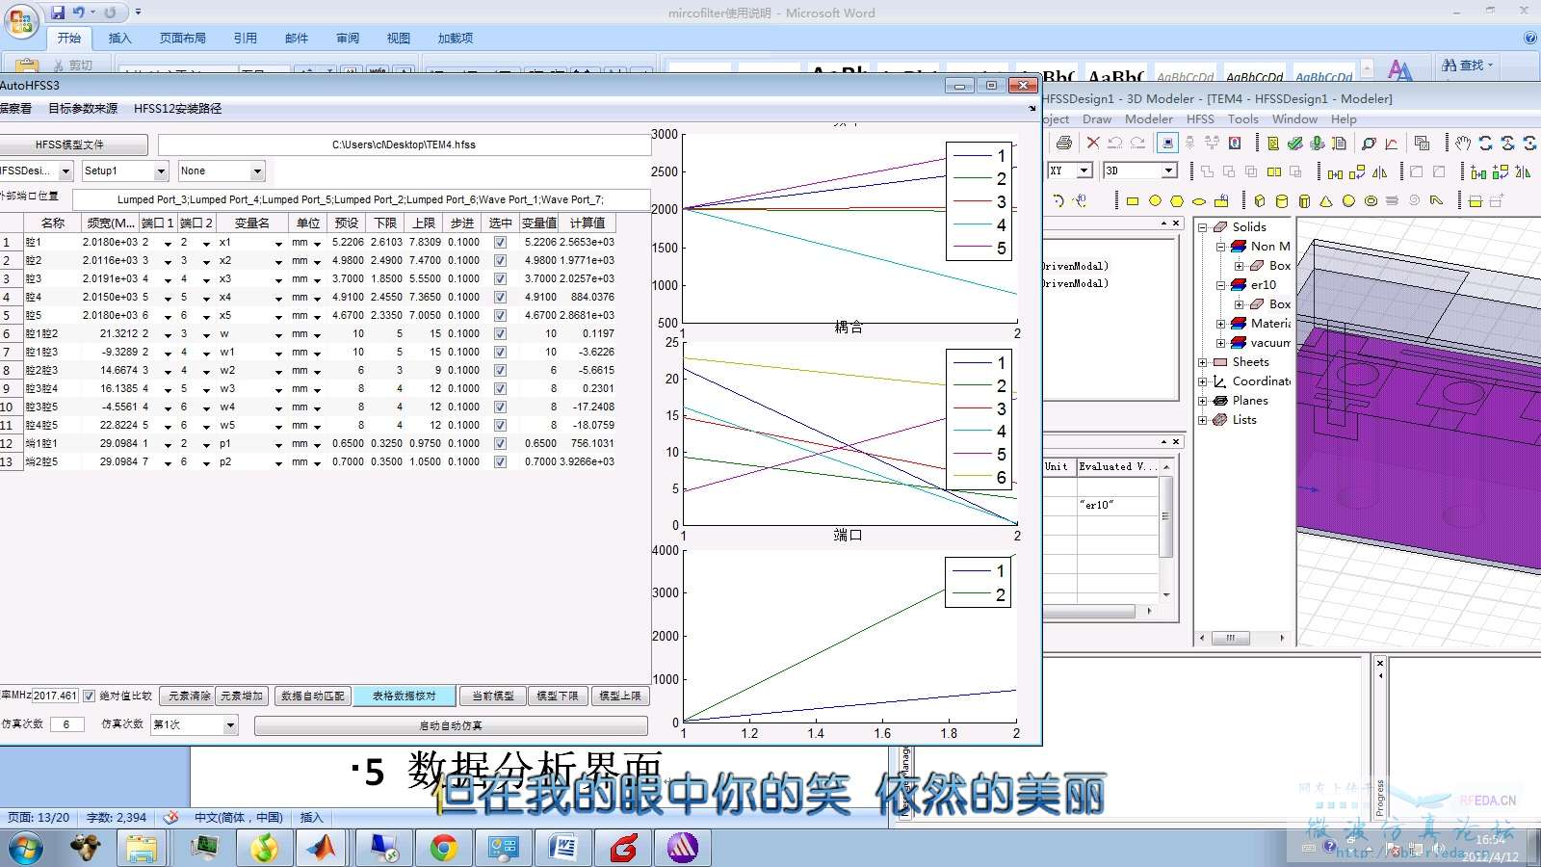Open the 第1次 simulation count dropdown
1541x867 pixels.
[x=194, y=724]
